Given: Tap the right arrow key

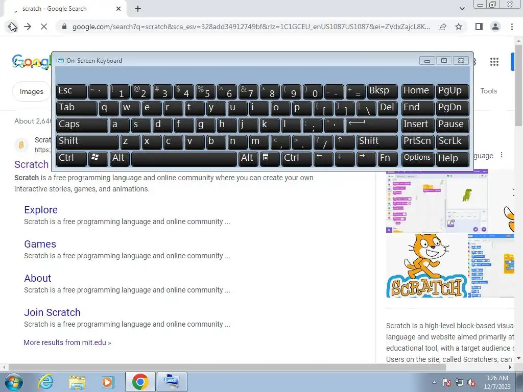Looking at the screenshot, I should click(366, 158).
